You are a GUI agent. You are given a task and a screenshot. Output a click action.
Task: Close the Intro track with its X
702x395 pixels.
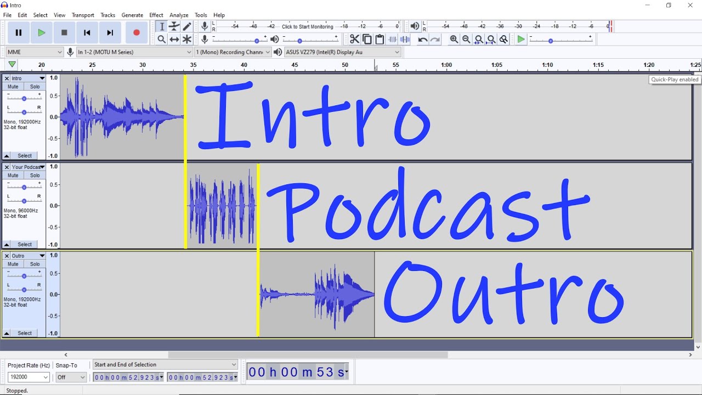pos(7,78)
